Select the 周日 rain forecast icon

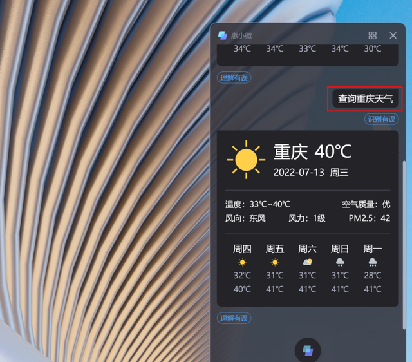pos(340,262)
